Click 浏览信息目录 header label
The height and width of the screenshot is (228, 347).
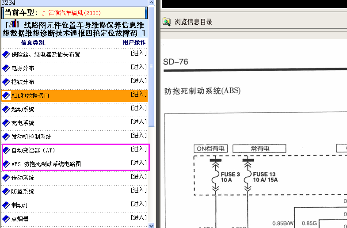point(194,22)
